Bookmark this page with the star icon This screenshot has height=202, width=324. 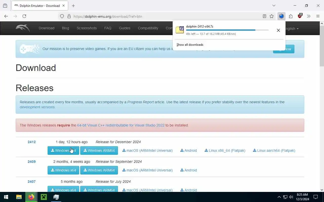pyautogui.click(x=272, y=16)
